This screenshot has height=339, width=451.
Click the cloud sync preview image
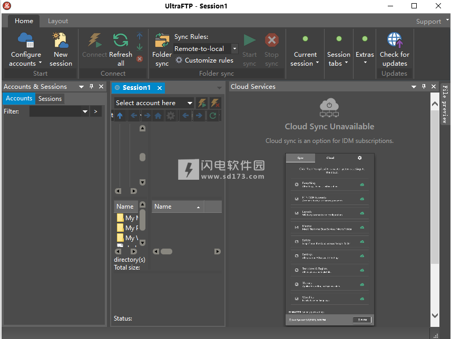330,240
